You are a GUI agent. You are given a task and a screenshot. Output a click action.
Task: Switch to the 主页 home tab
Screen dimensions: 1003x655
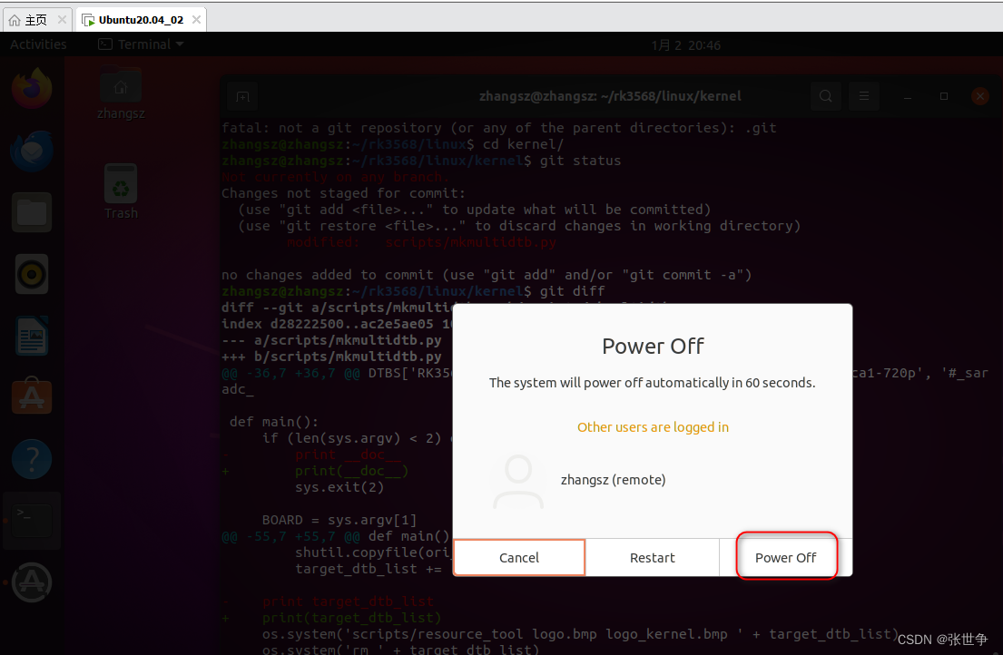(x=35, y=20)
